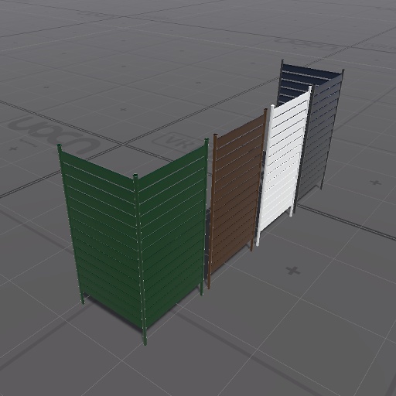Screen dimensions: 396x396
Task: Pick the green fence's center post
Action: pos(140,259)
